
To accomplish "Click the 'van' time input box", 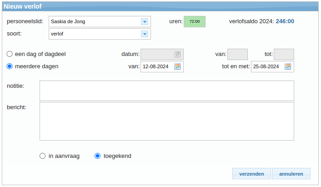I will coord(237,54).
